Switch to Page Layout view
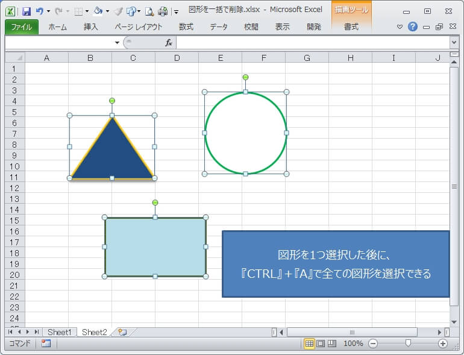Image resolution: width=464 pixels, height=355 pixels. pos(321,344)
